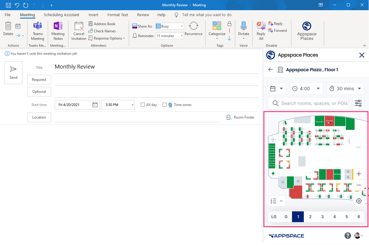This screenshot has width=369, height=247.
Task: Redo the last action
Action: pyautogui.click(x=26, y=5)
